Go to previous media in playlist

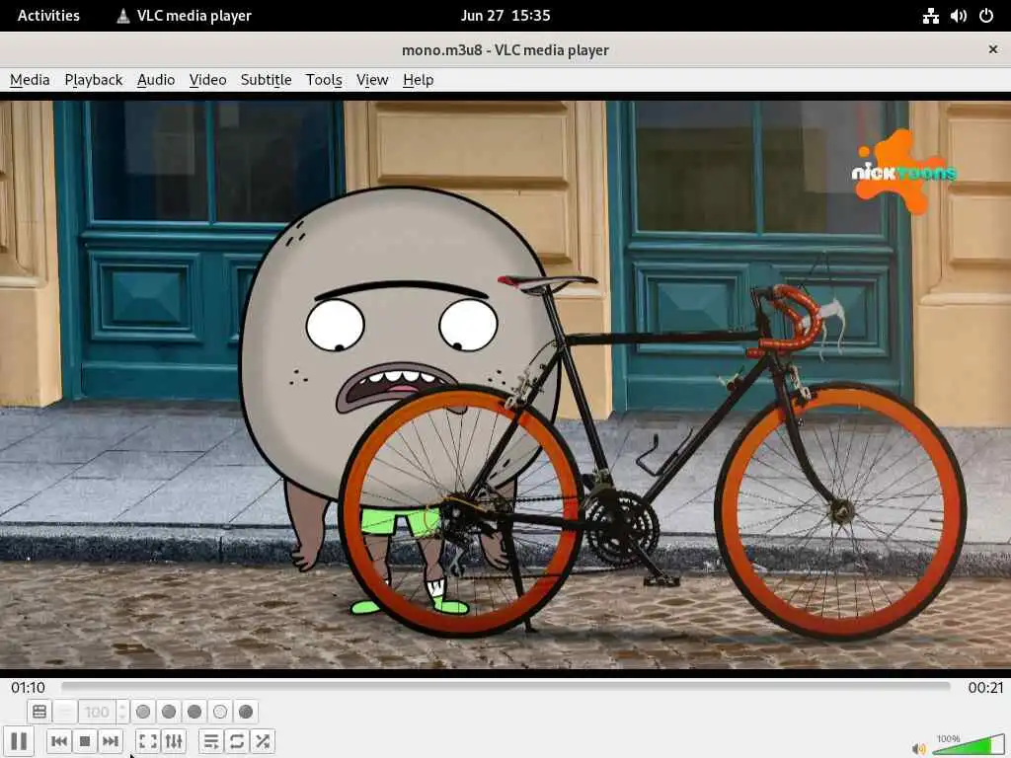coord(58,741)
